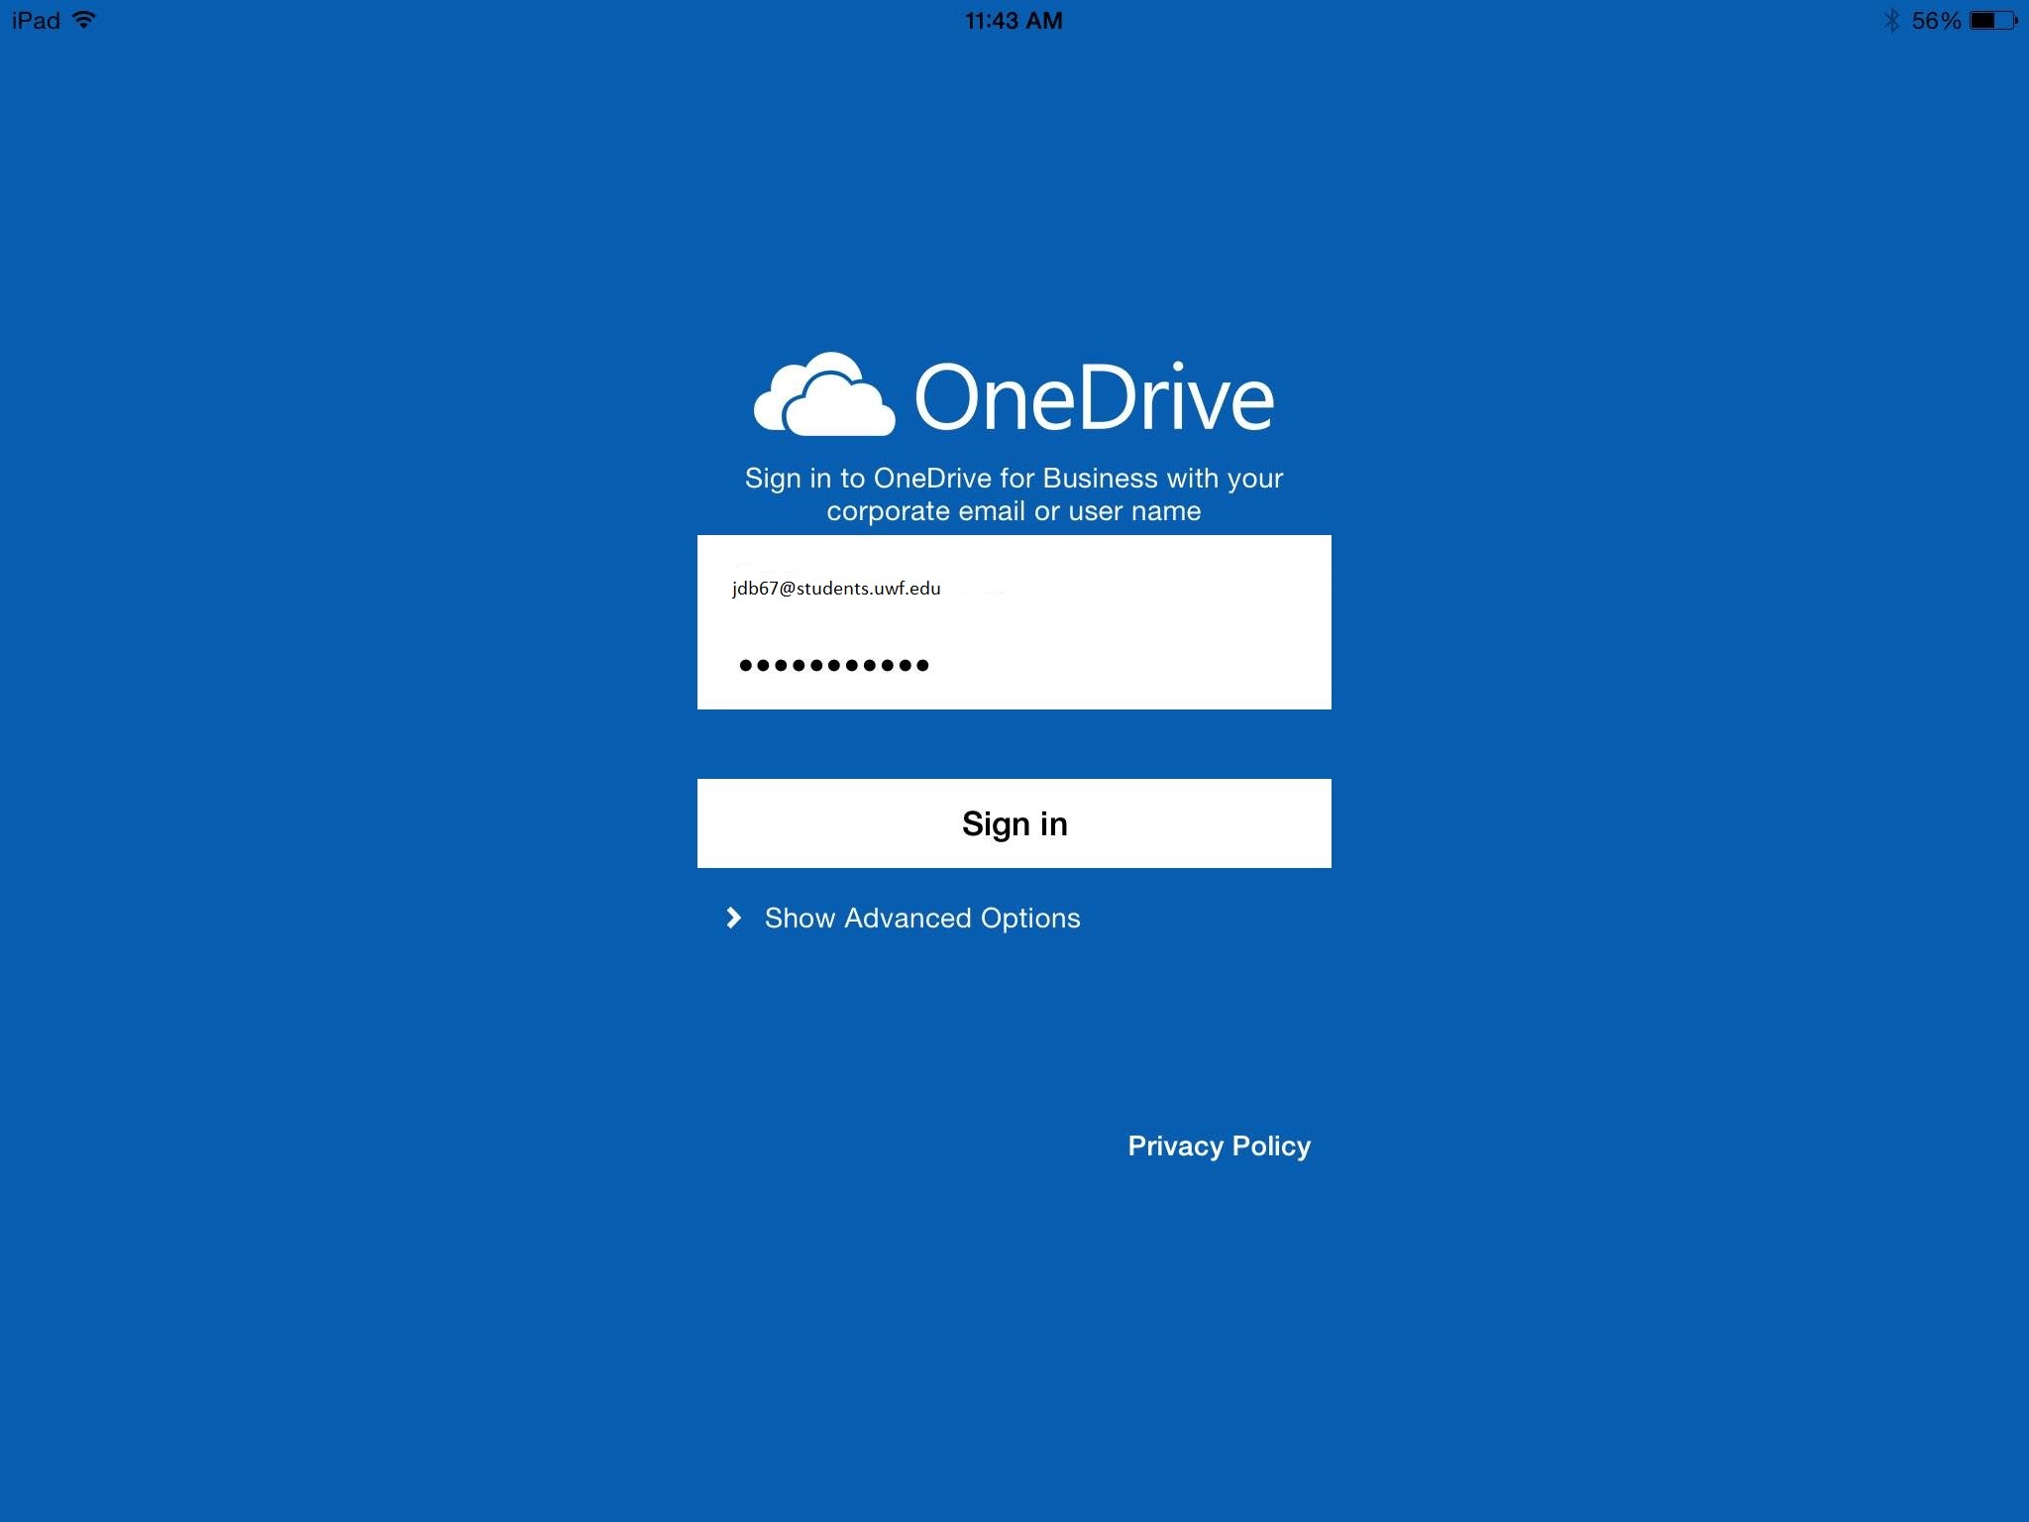Place cursor at end of email address
This screenshot has width=2029, height=1522.
click(944, 588)
